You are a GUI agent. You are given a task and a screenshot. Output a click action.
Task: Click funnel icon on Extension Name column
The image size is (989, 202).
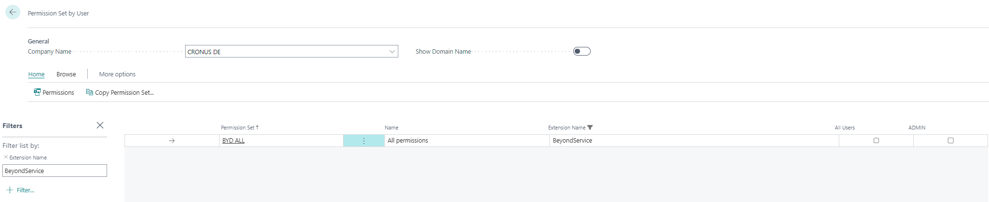click(x=590, y=128)
